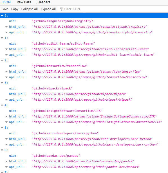The width and height of the screenshot is (168, 173).
Task: Open the parser/github/pandas-dev/pandas link
Action: point(83,161)
